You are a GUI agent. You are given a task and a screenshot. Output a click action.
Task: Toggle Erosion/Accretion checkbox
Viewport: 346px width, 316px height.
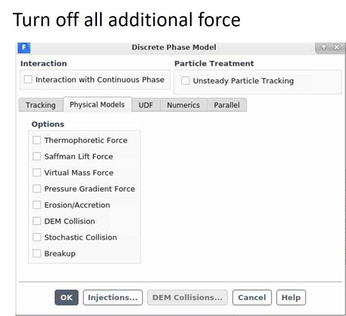37,205
